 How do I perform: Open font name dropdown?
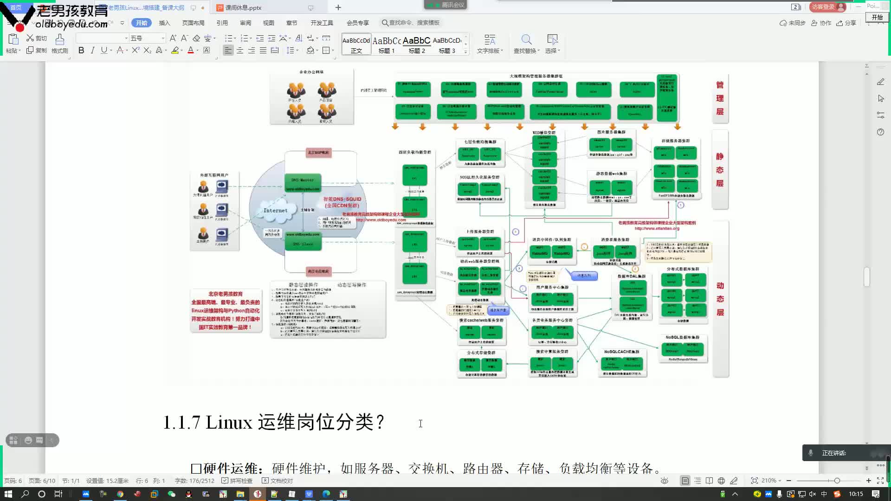[126, 38]
